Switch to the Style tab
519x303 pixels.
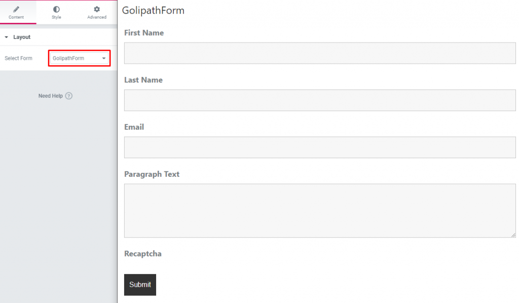(56, 13)
